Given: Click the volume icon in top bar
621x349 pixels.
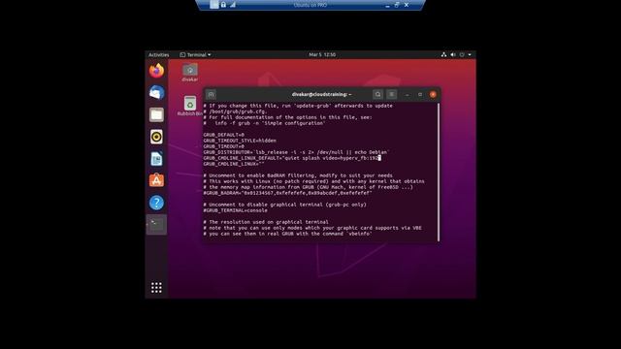Looking at the screenshot, I should (x=453, y=54).
